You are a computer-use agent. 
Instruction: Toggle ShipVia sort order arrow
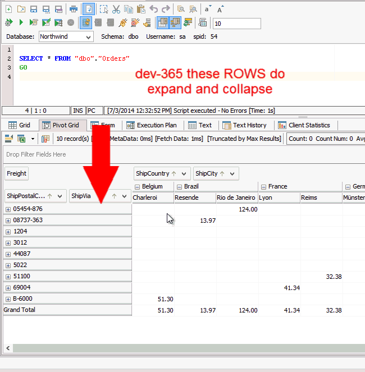(114, 196)
